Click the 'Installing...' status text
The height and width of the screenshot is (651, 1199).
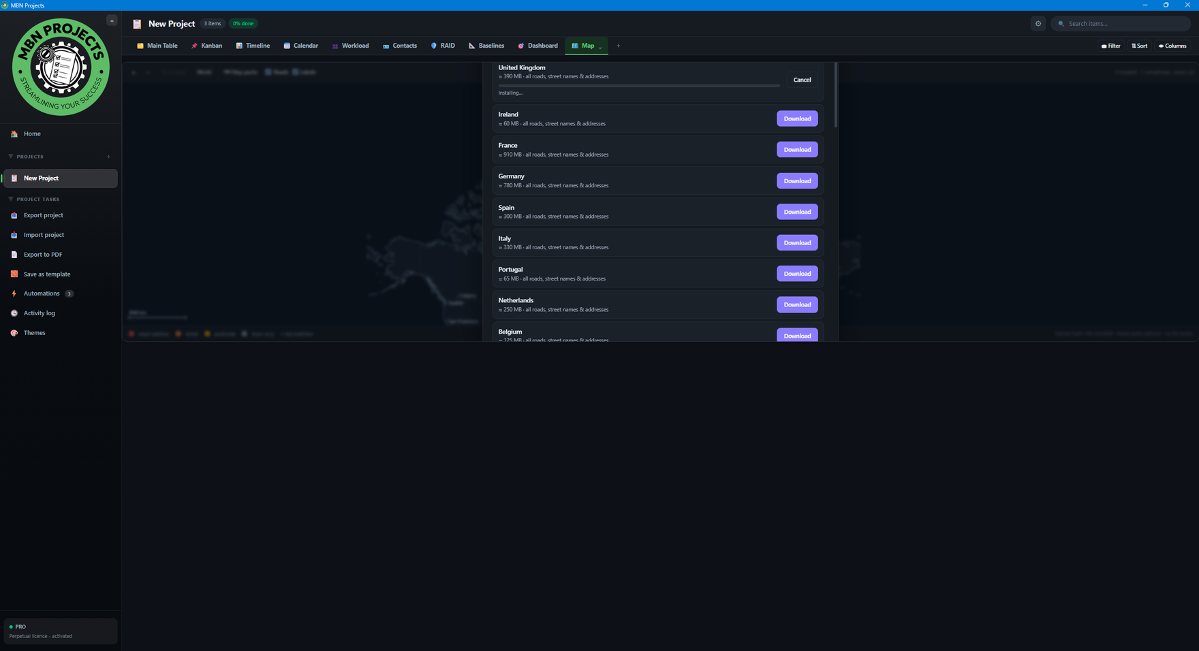click(510, 93)
